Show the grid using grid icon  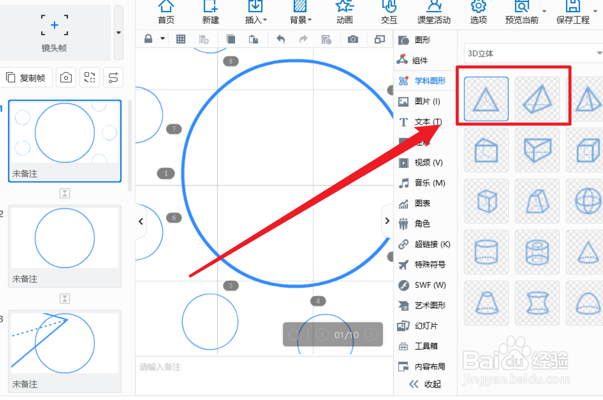click(x=181, y=39)
